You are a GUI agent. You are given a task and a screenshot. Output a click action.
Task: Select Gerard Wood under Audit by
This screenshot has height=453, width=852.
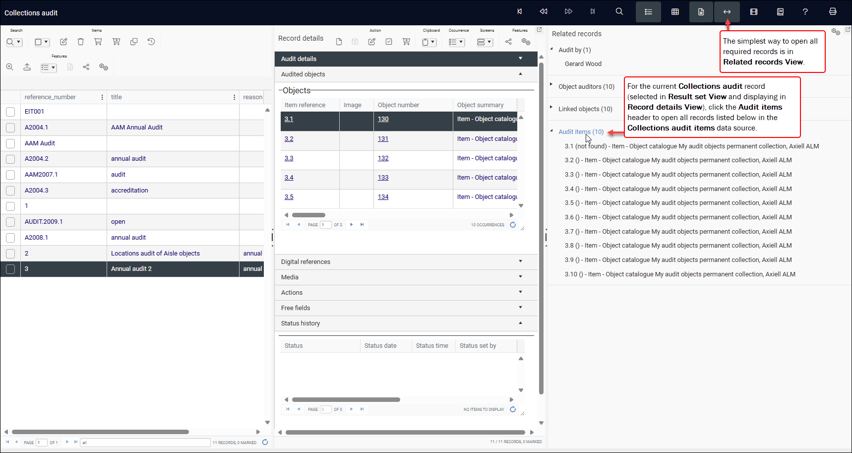pos(583,64)
